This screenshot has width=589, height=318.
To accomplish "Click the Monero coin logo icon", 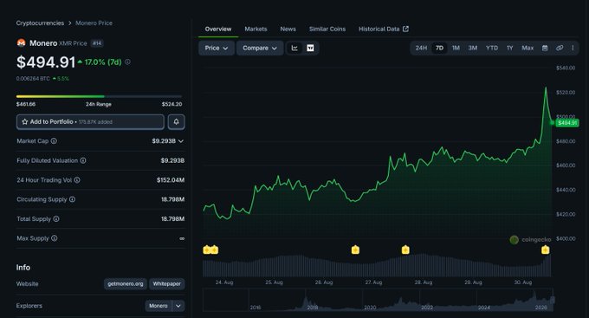I will (x=21, y=43).
